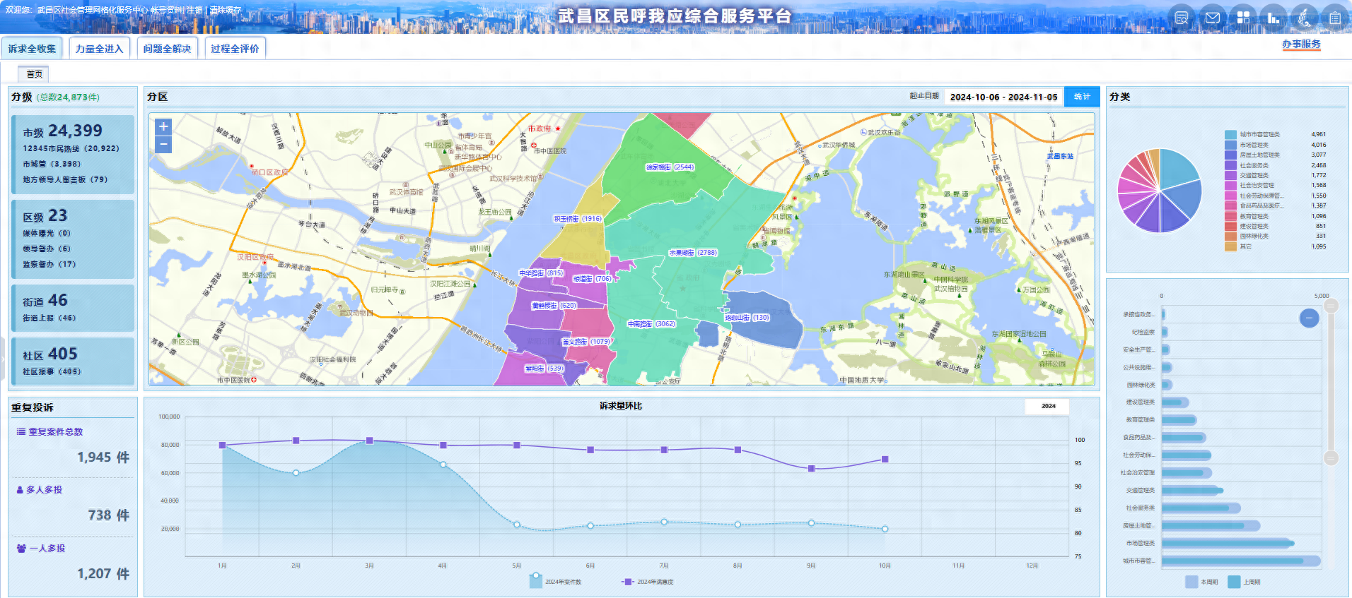Select 徐家棚街 (2544) district label on map
The height and width of the screenshot is (598, 1352).
click(x=670, y=167)
